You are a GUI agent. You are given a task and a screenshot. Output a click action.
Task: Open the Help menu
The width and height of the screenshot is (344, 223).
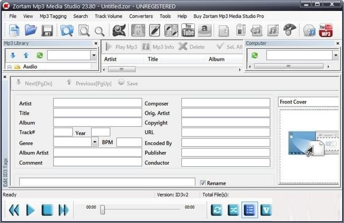point(182,16)
